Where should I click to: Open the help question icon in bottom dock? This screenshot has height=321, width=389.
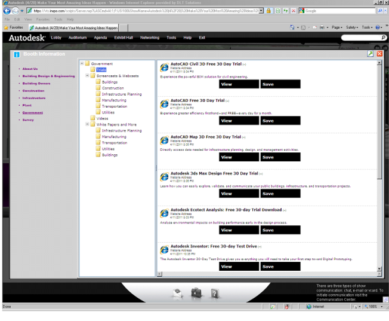point(215,294)
